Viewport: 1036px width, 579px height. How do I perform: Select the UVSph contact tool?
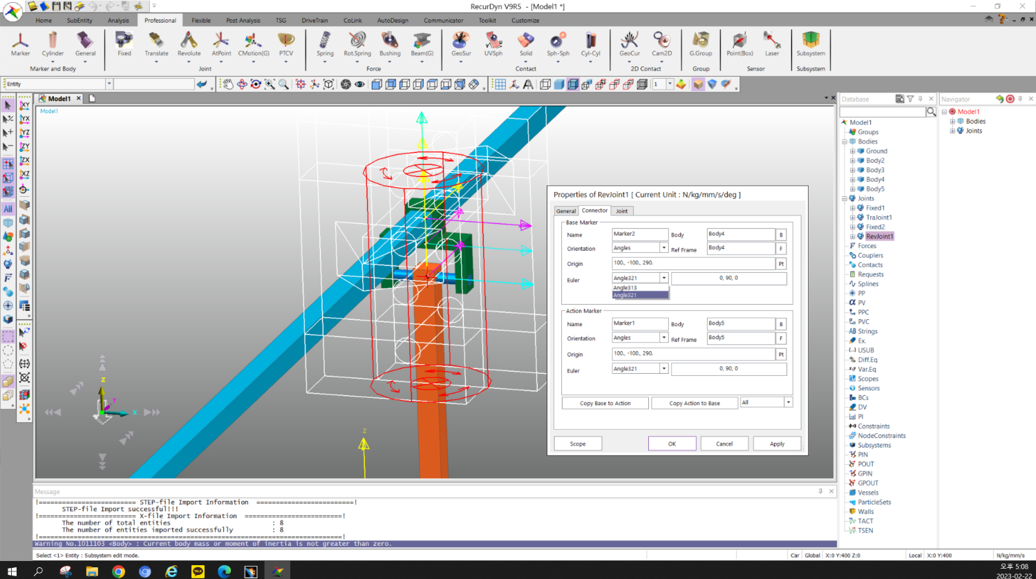click(493, 44)
